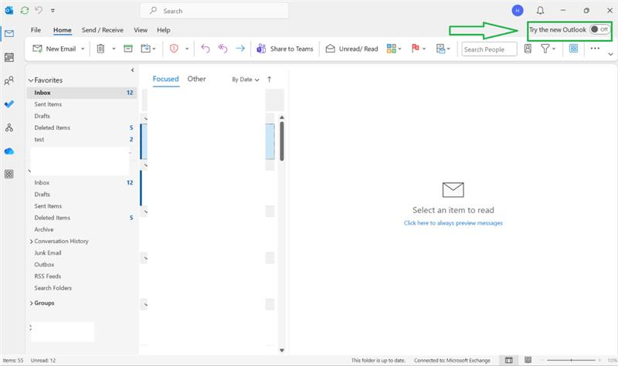Click the zoom slider in status bar
The width and height of the screenshot is (618, 366).
point(571,360)
